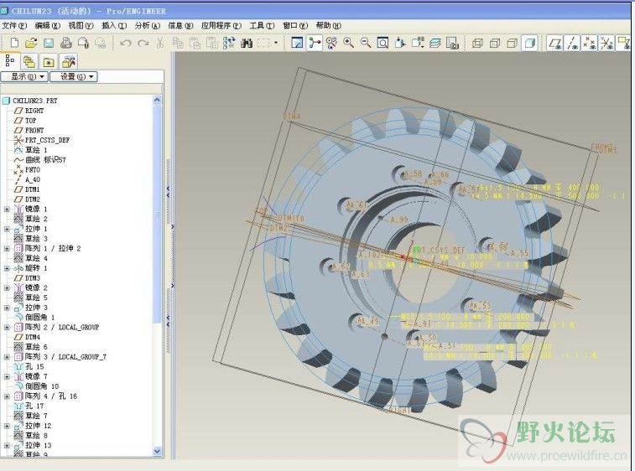Expand 阵列 1 / 拉伸 2 node
Viewport: 635px width, 471px height.
coord(7,248)
